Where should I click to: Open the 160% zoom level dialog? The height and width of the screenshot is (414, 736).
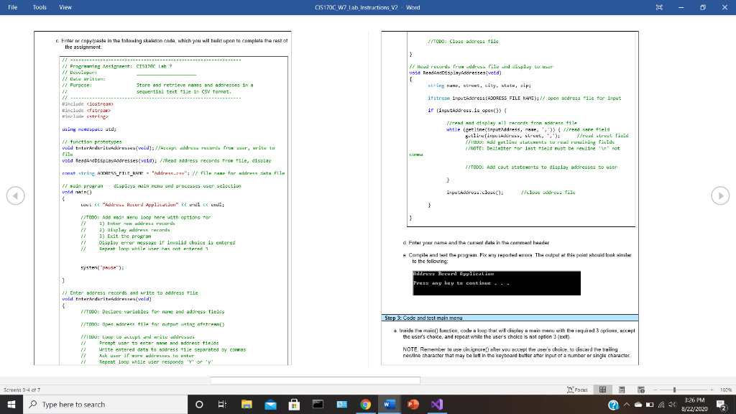[x=726, y=390]
